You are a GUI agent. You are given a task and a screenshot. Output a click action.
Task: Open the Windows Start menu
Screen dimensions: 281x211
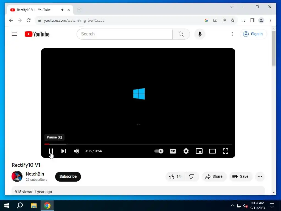click(7, 206)
